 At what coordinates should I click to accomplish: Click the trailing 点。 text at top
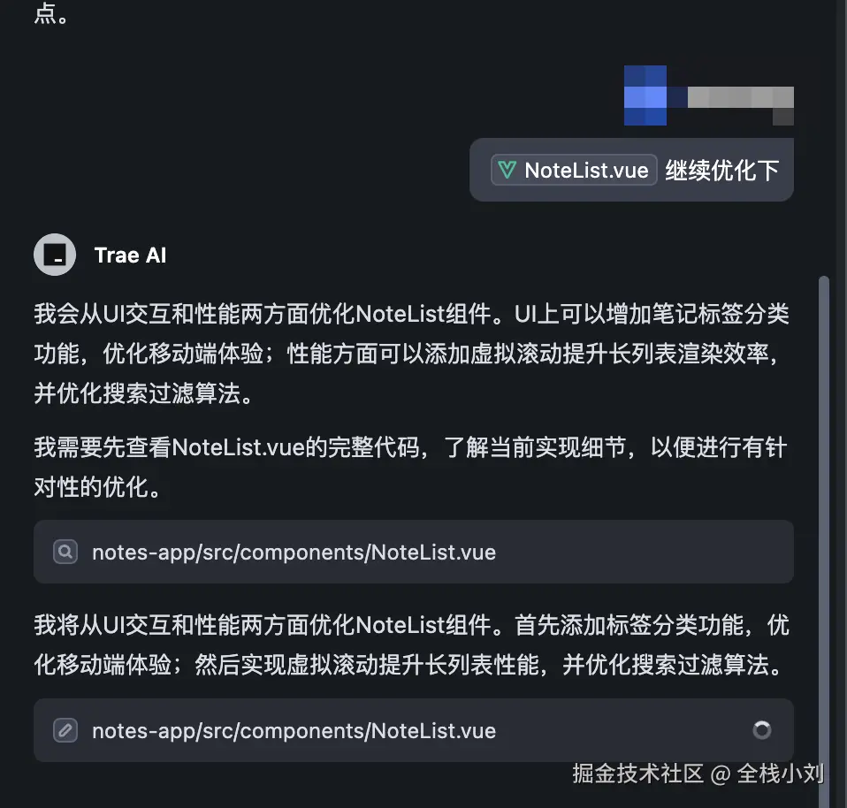click(x=51, y=13)
